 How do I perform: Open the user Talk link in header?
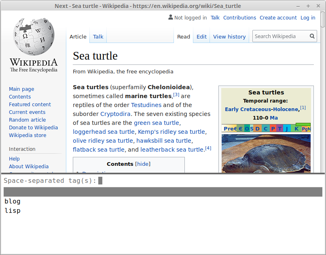pyautogui.click(x=215, y=18)
